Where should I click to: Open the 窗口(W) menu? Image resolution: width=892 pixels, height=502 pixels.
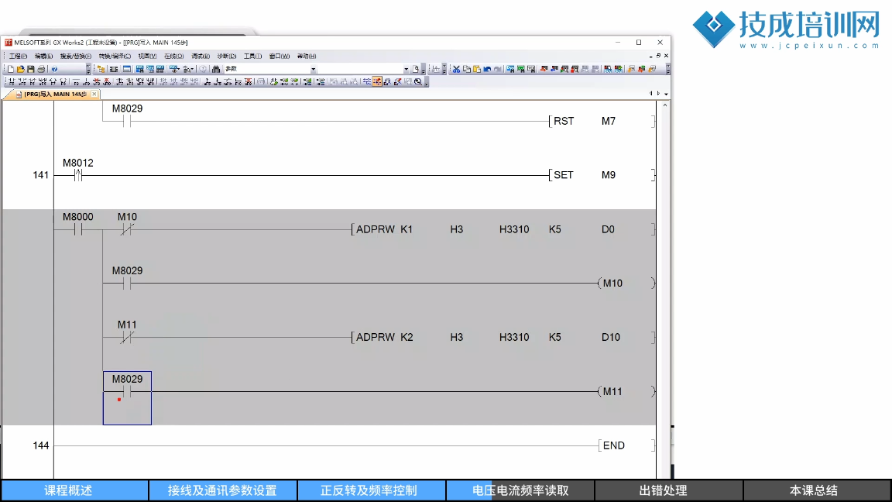[280, 57]
